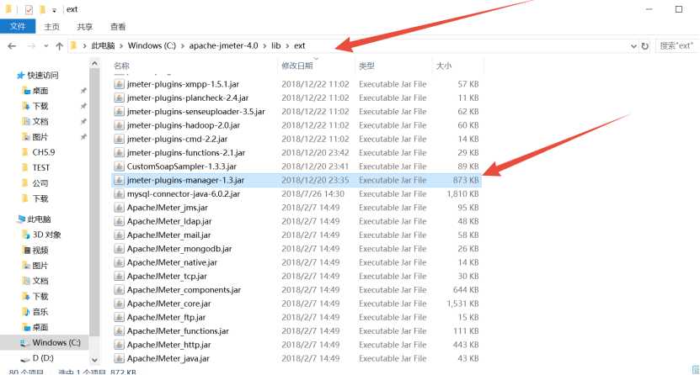Go up one folder level
Screen dimensions: 700x375
tap(59, 46)
